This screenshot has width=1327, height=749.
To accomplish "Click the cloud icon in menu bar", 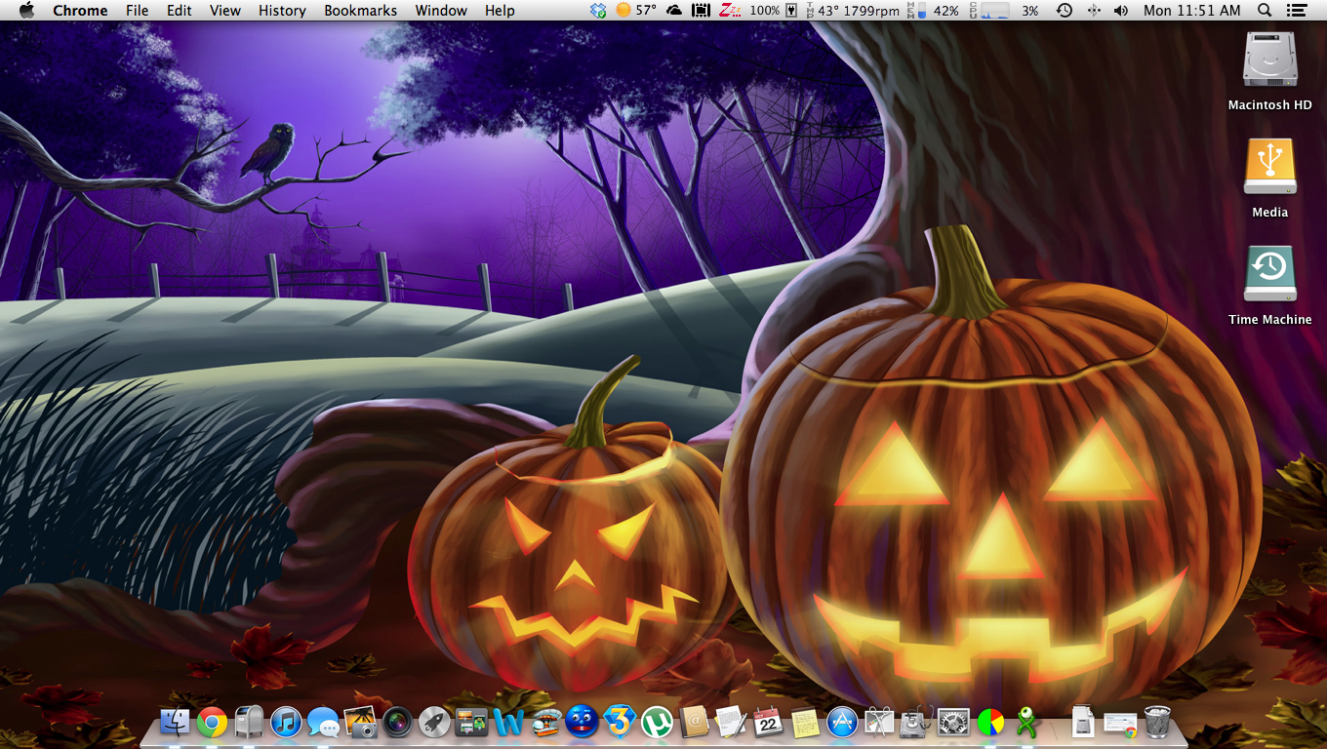I will [674, 11].
